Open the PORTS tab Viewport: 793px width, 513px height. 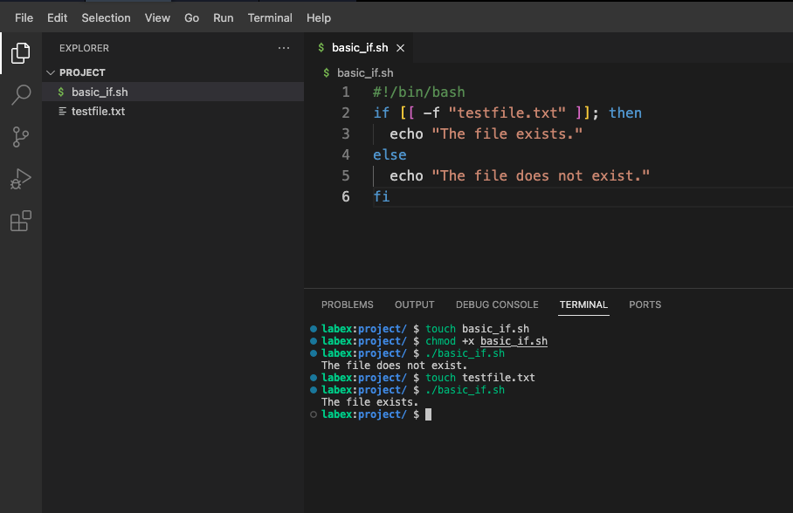click(645, 304)
